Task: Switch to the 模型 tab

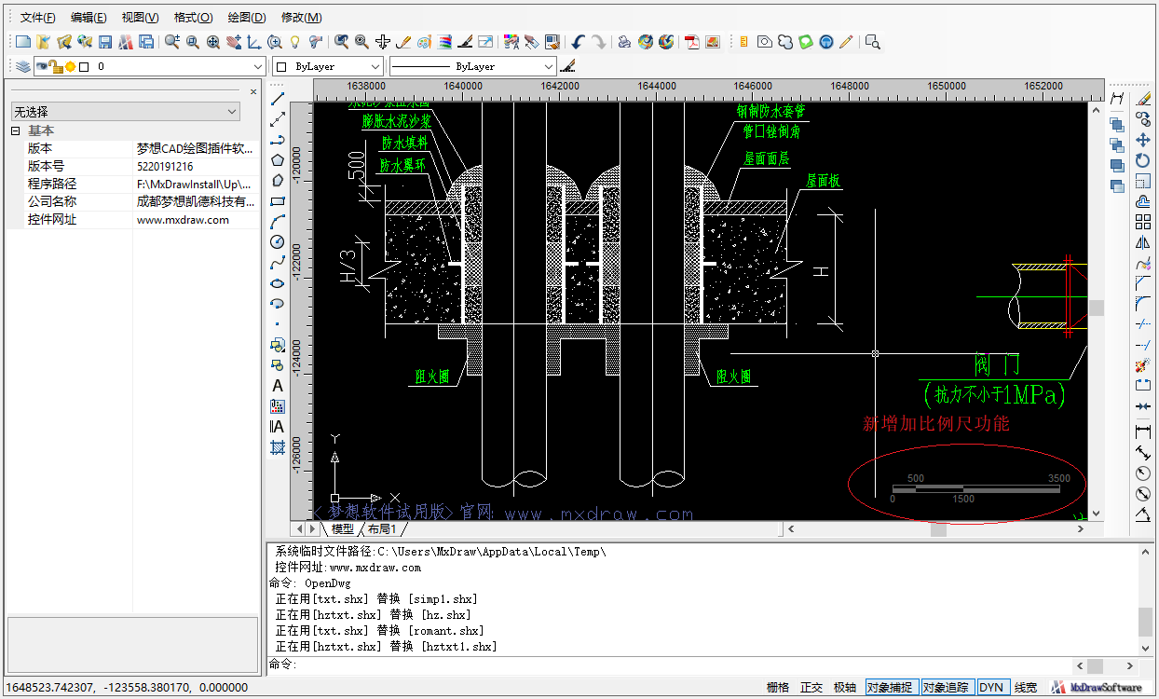Action: (x=342, y=528)
